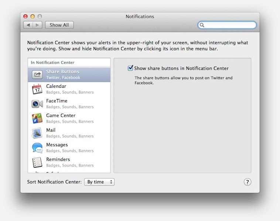This screenshot has width=280, height=221.
Task: Select the Mail row label
Action: click(51, 130)
